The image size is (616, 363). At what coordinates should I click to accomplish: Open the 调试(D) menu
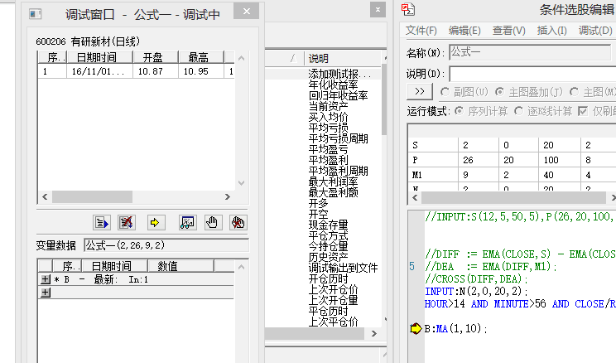point(594,31)
